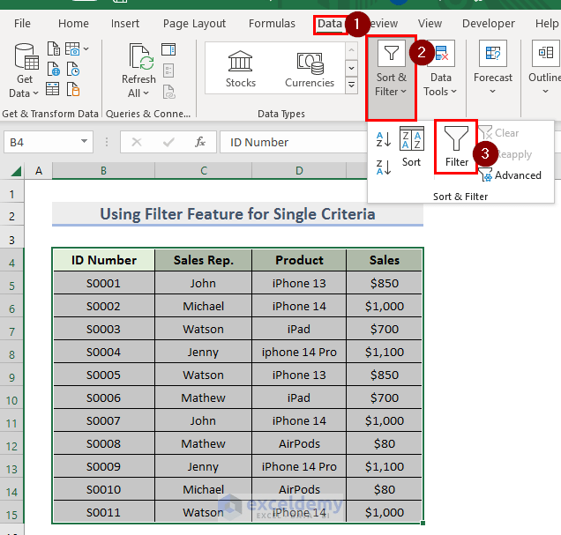Switch to the Formulas tab

[x=272, y=24]
